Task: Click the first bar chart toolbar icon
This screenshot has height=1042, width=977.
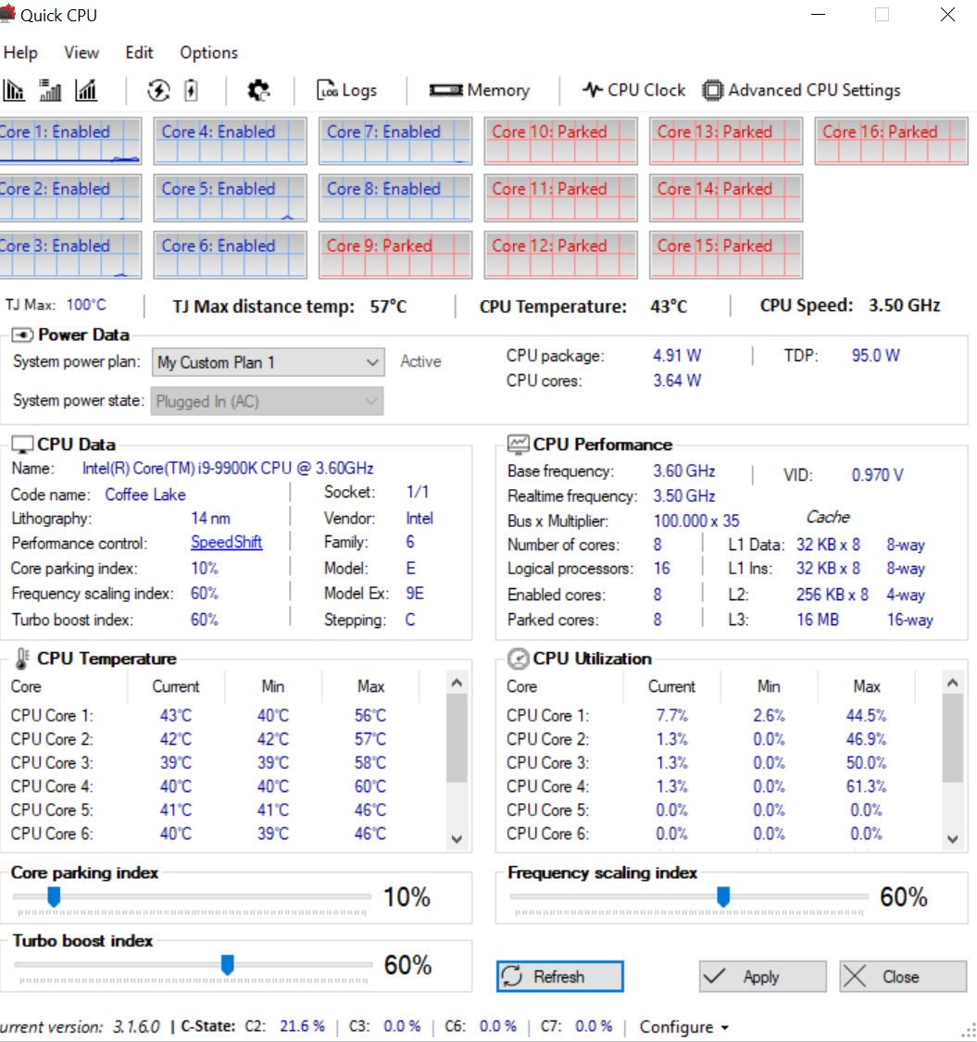Action: tap(14, 90)
